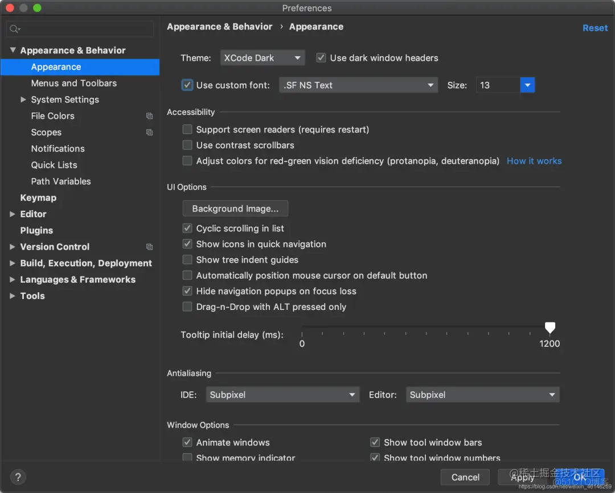Toggle Adjust colors for red-green vision deficiency
Image resolution: width=615 pixels, height=493 pixels.
click(187, 160)
